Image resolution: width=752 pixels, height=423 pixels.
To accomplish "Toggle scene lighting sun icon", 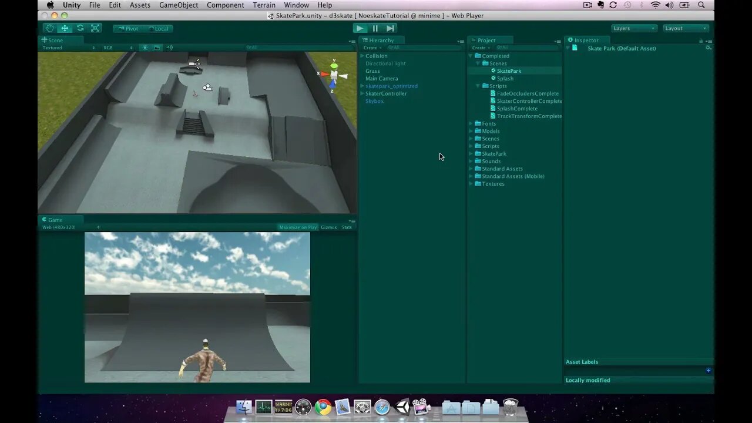I will click(145, 48).
